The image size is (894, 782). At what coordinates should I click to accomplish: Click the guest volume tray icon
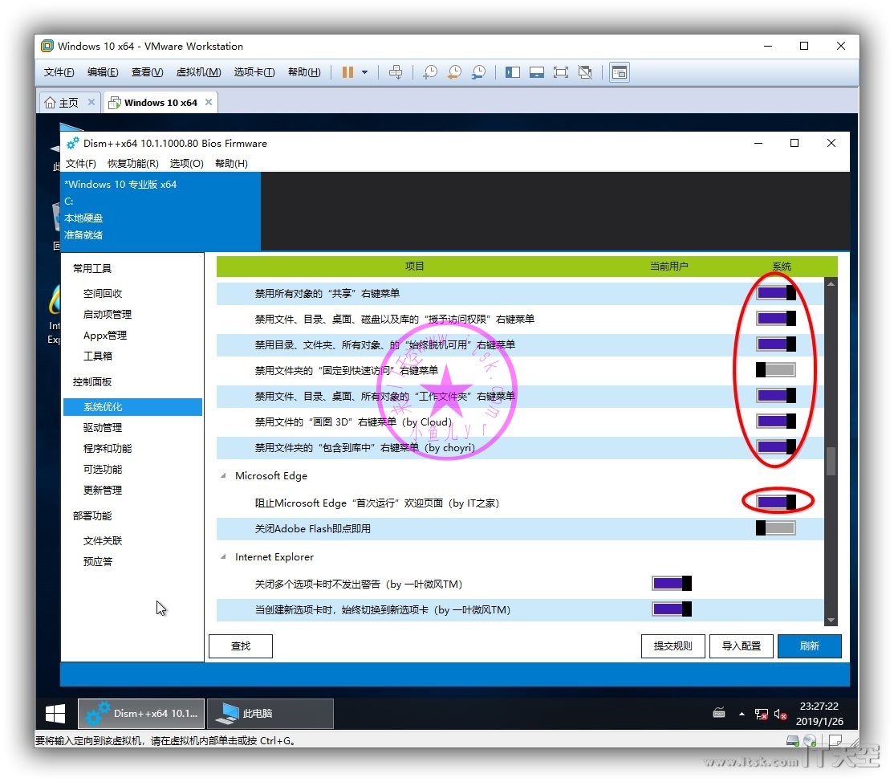click(x=781, y=714)
